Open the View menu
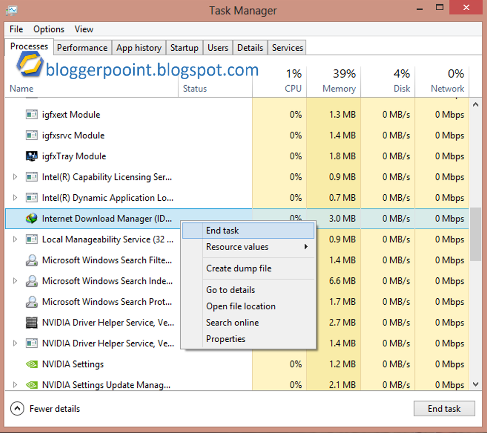The width and height of the screenshot is (487, 433). point(84,29)
